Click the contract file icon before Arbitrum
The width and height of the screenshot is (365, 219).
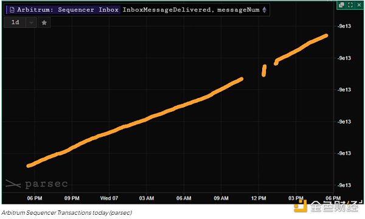pos(12,10)
